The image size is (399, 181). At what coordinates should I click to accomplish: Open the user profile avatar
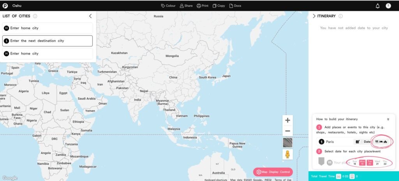pos(388,6)
